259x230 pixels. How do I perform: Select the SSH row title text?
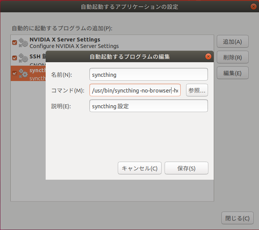point(38,56)
